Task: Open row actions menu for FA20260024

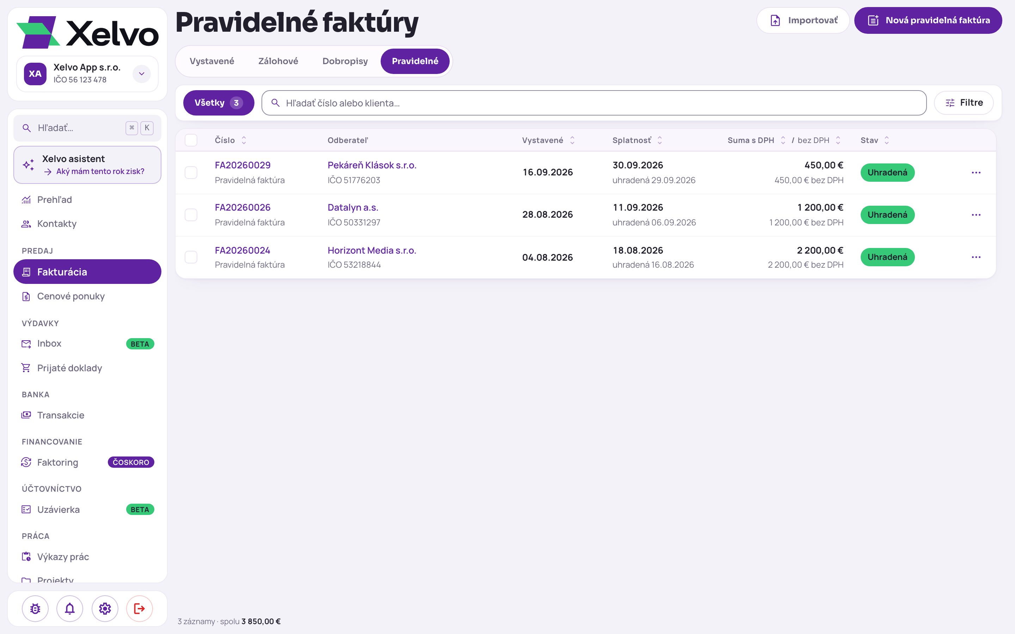Action: click(976, 257)
